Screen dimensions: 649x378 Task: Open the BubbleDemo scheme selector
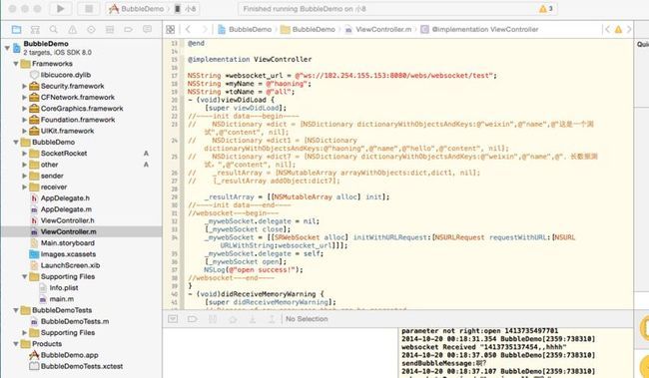coord(136,9)
